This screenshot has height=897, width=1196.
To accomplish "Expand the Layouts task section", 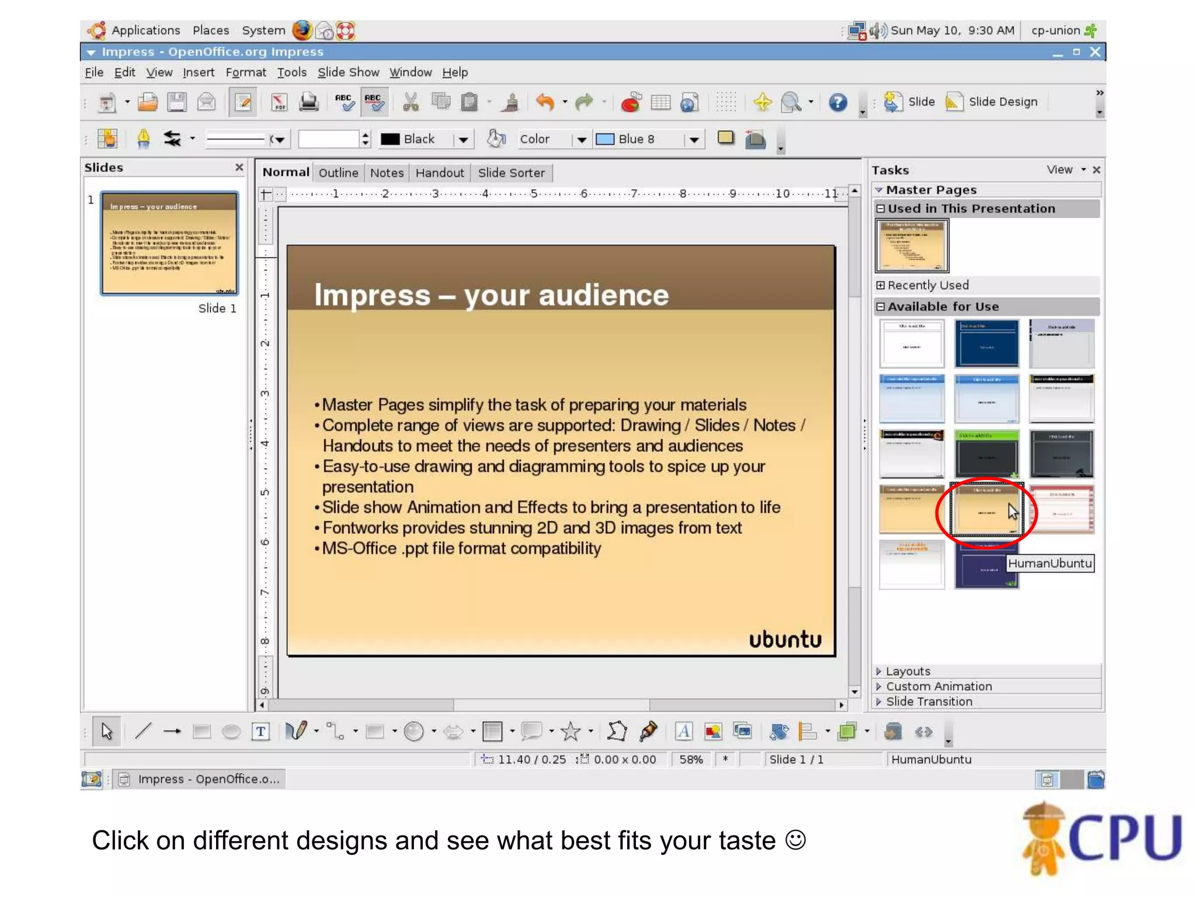I will (987, 671).
